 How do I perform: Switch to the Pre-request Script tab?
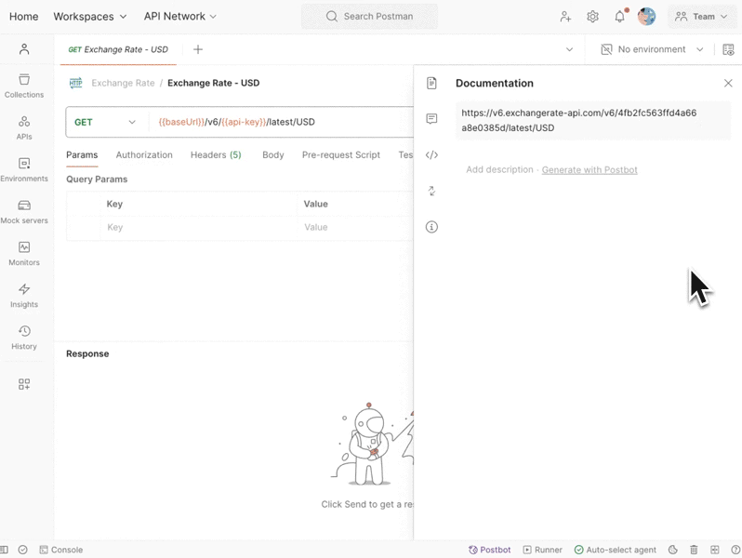(340, 155)
